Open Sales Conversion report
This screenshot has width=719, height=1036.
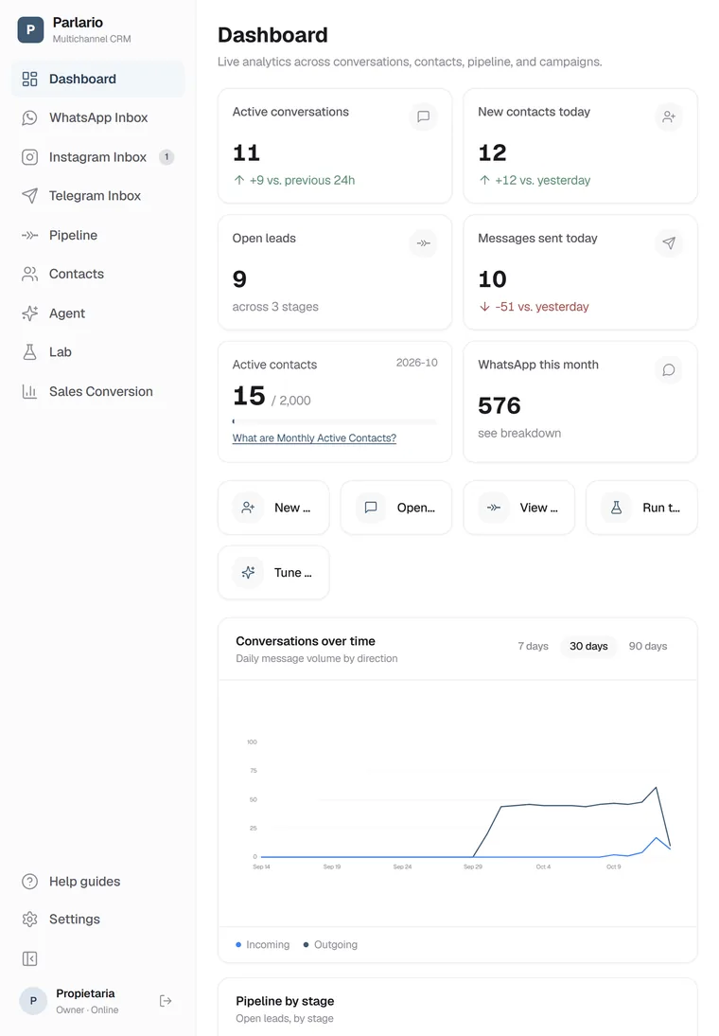coord(97,391)
